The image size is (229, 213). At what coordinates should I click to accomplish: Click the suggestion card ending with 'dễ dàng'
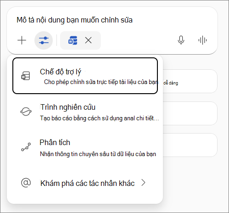click(x=190, y=81)
